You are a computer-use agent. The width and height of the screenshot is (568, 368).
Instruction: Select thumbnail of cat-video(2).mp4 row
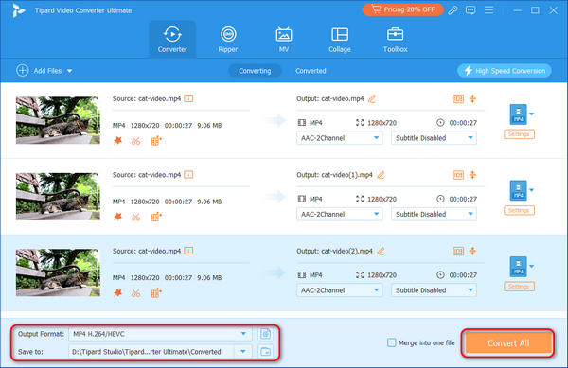point(58,272)
